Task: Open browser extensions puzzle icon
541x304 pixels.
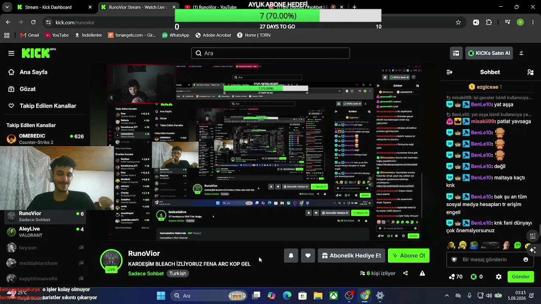Action: tap(489, 22)
